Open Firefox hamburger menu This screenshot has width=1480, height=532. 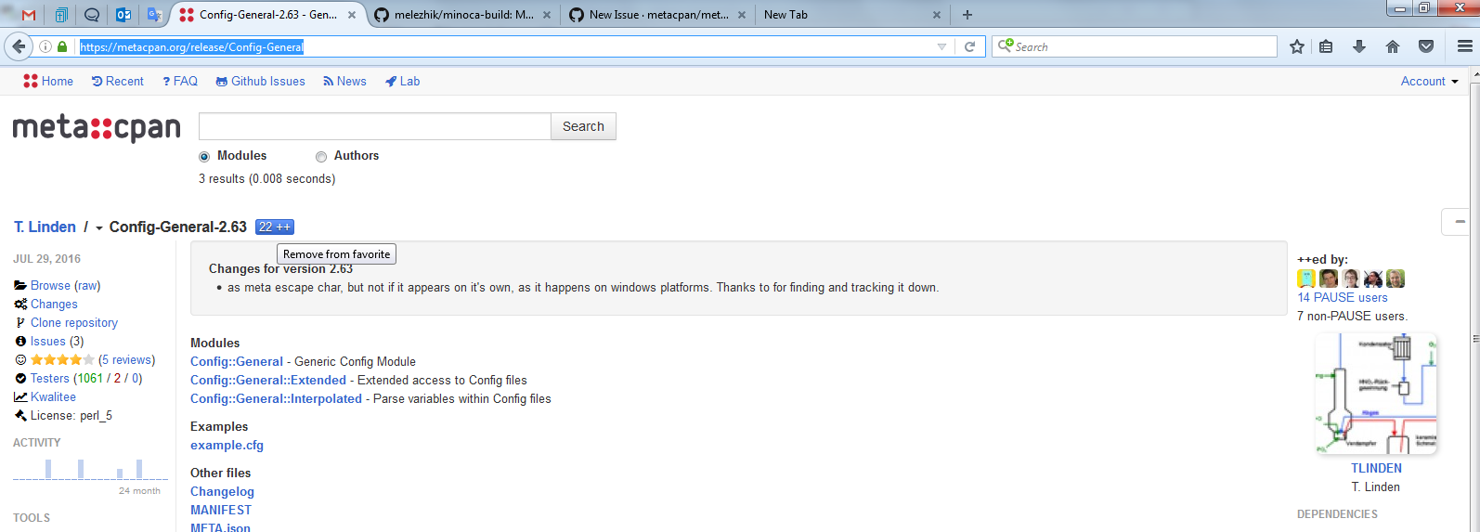[1465, 46]
